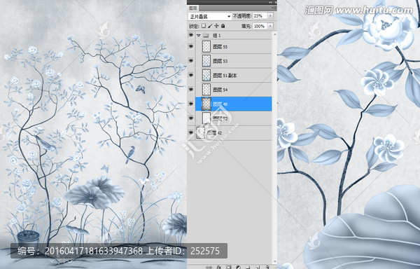Screen dimensions: 420x269
Task: Open the Layers panel flyout menu icon
Action: click(274, 8)
